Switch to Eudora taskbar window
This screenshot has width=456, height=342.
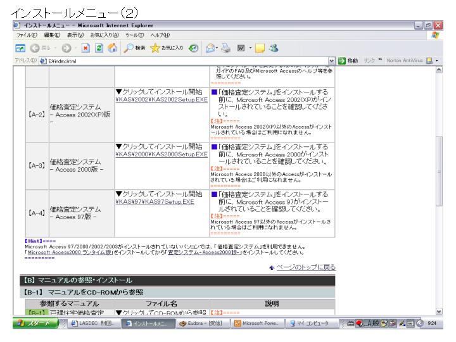pyautogui.click(x=203, y=324)
